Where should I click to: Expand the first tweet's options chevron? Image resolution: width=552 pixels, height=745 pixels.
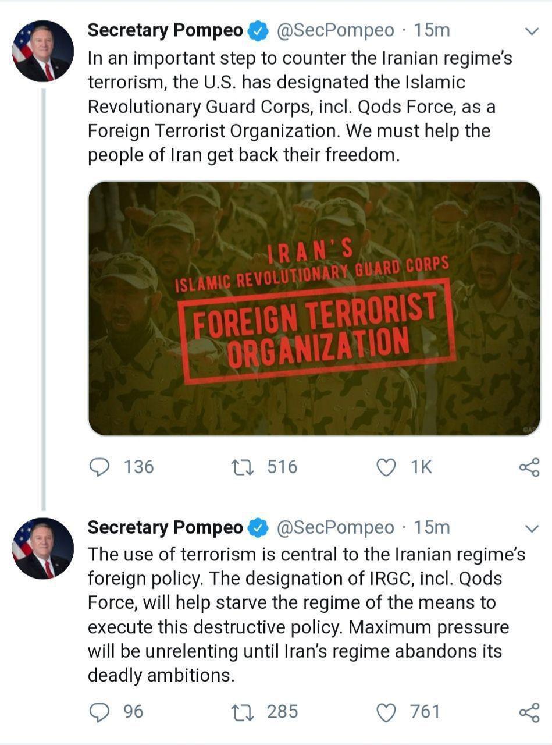click(x=532, y=31)
